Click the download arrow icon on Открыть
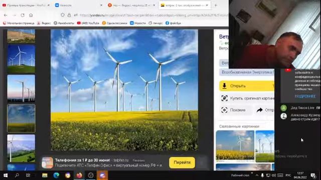321x180 pixels. point(224,85)
